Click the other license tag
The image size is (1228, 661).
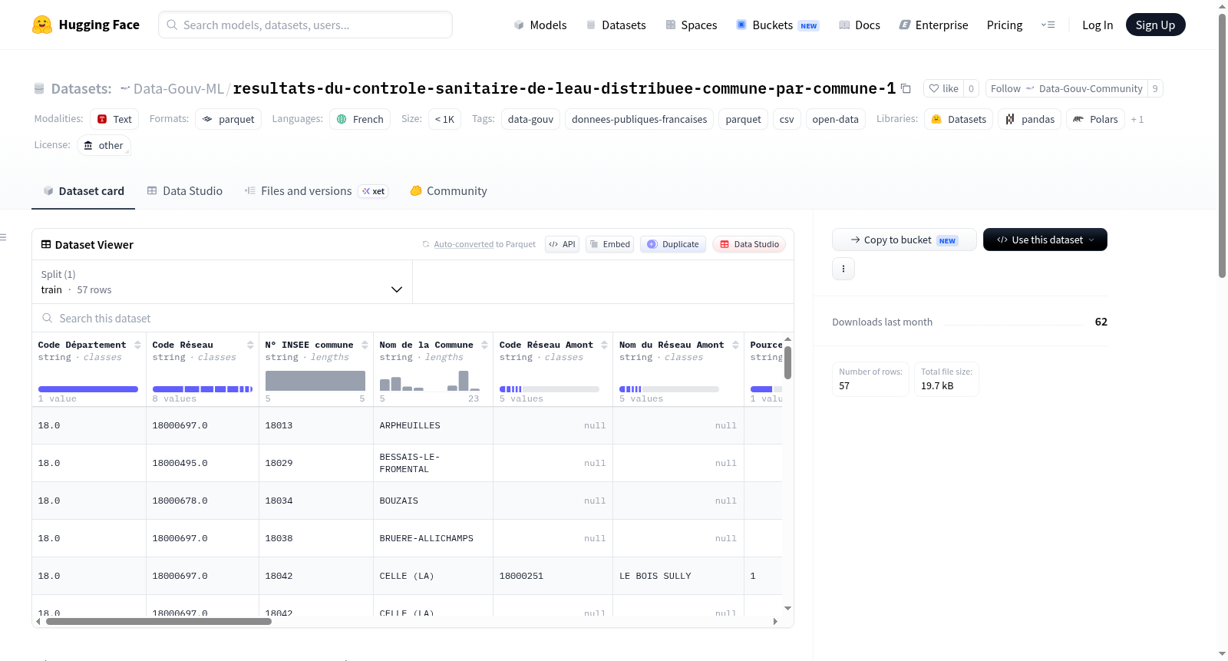pyautogui.click(x=104, y=145)
